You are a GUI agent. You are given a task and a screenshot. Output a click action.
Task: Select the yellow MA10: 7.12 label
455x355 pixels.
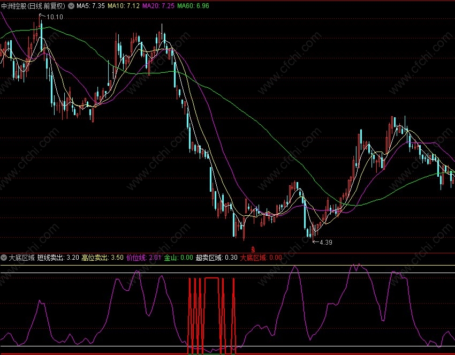123,6
